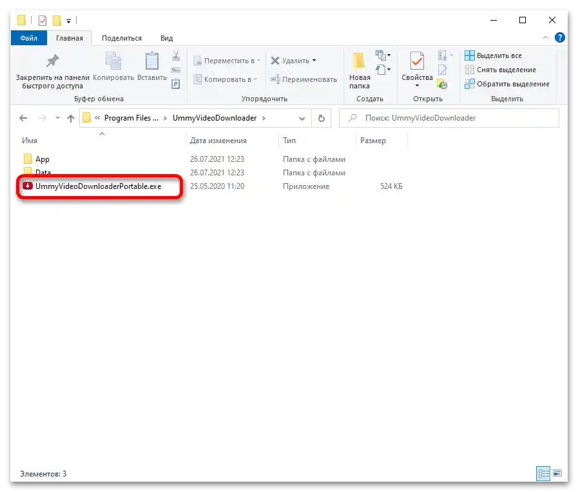Click Program Files breadcrumb
The width and height of the screenshot is (578, 492).
[x=131, y=118]
